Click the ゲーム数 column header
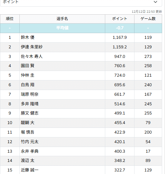165x174 pixels. point(148,19)
